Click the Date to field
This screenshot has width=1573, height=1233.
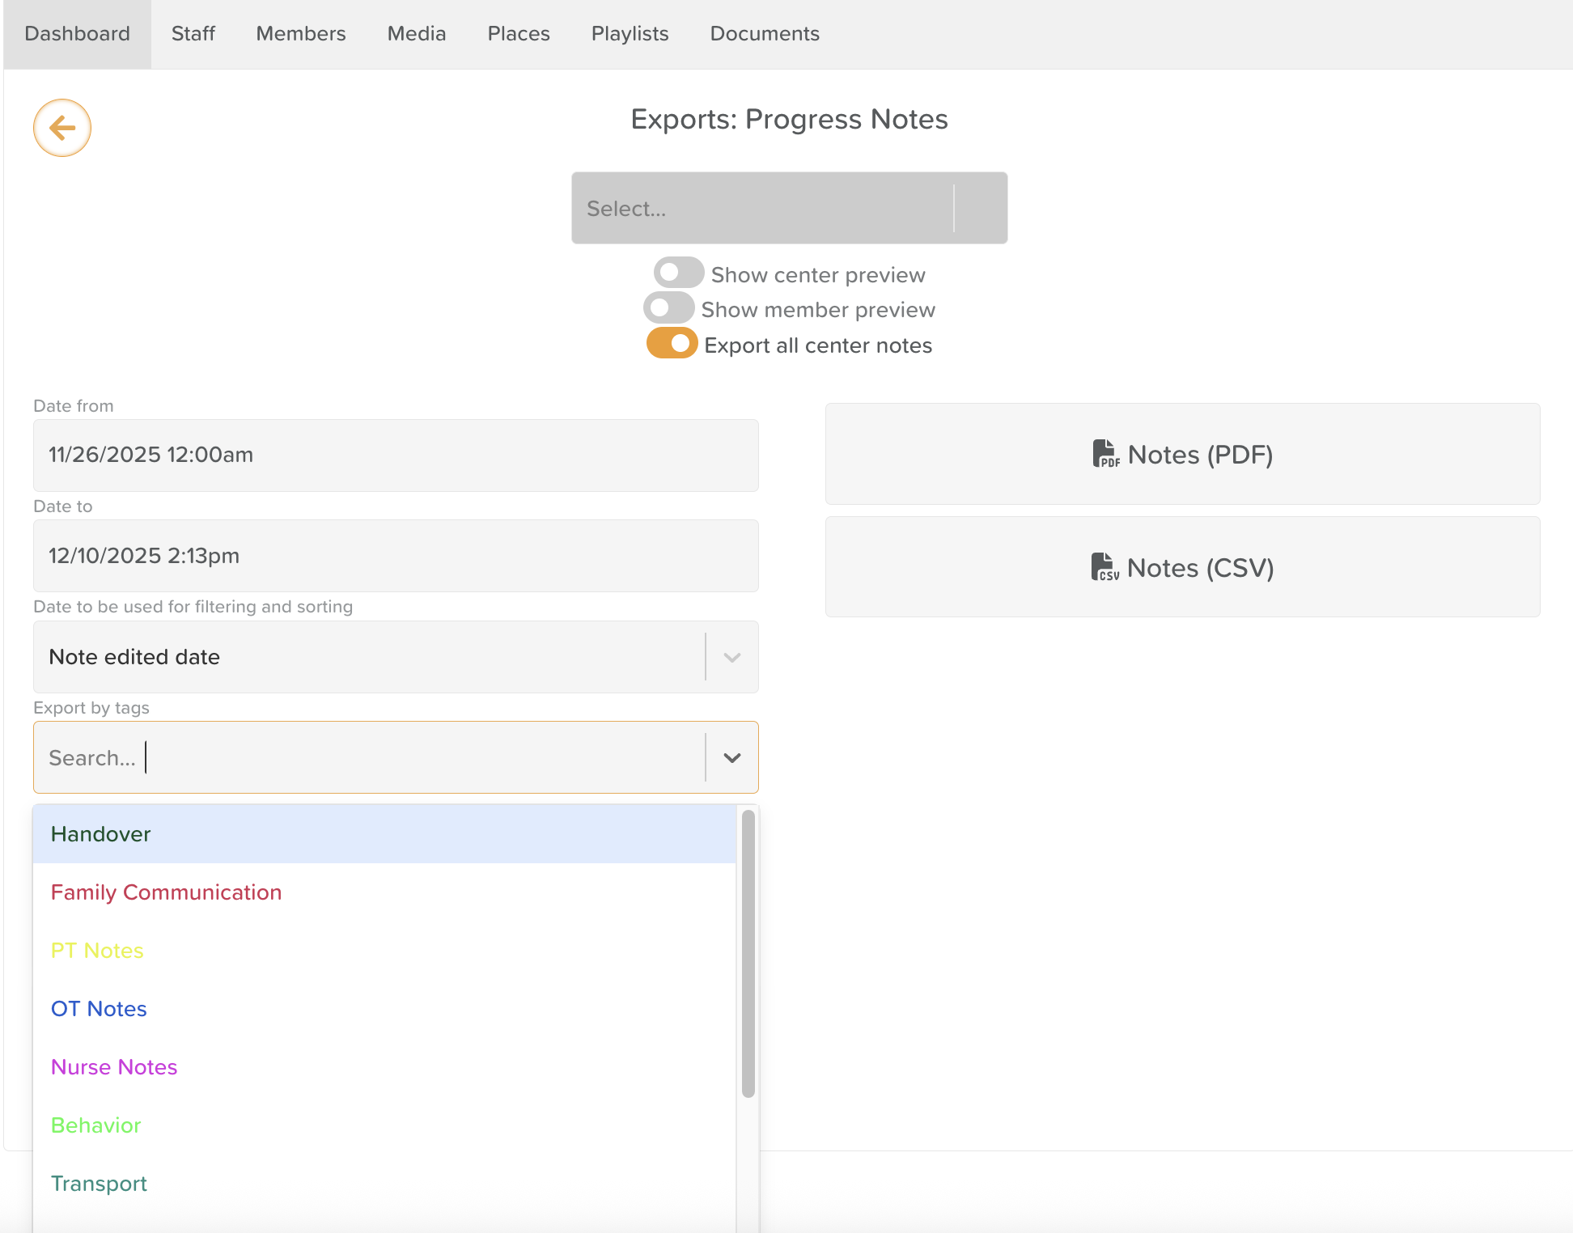[396, 556]
